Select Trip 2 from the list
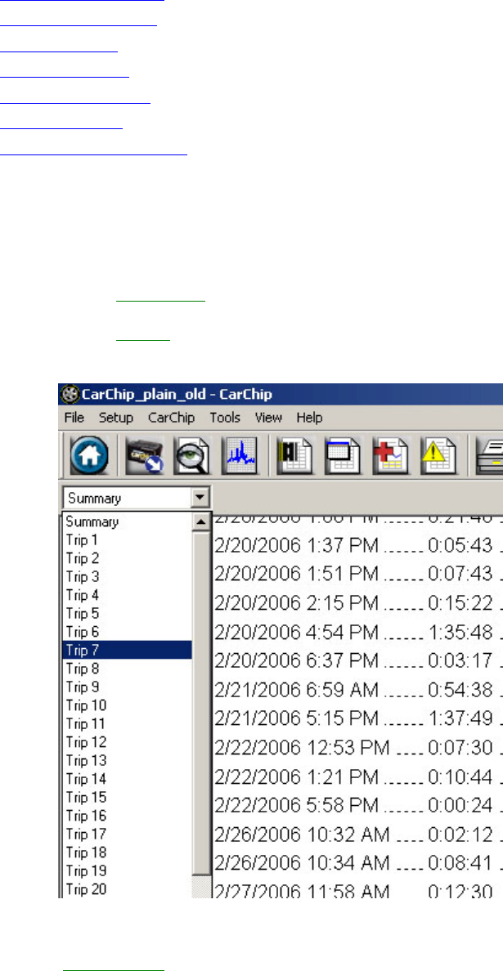503x971 pixels. (127, 558)
